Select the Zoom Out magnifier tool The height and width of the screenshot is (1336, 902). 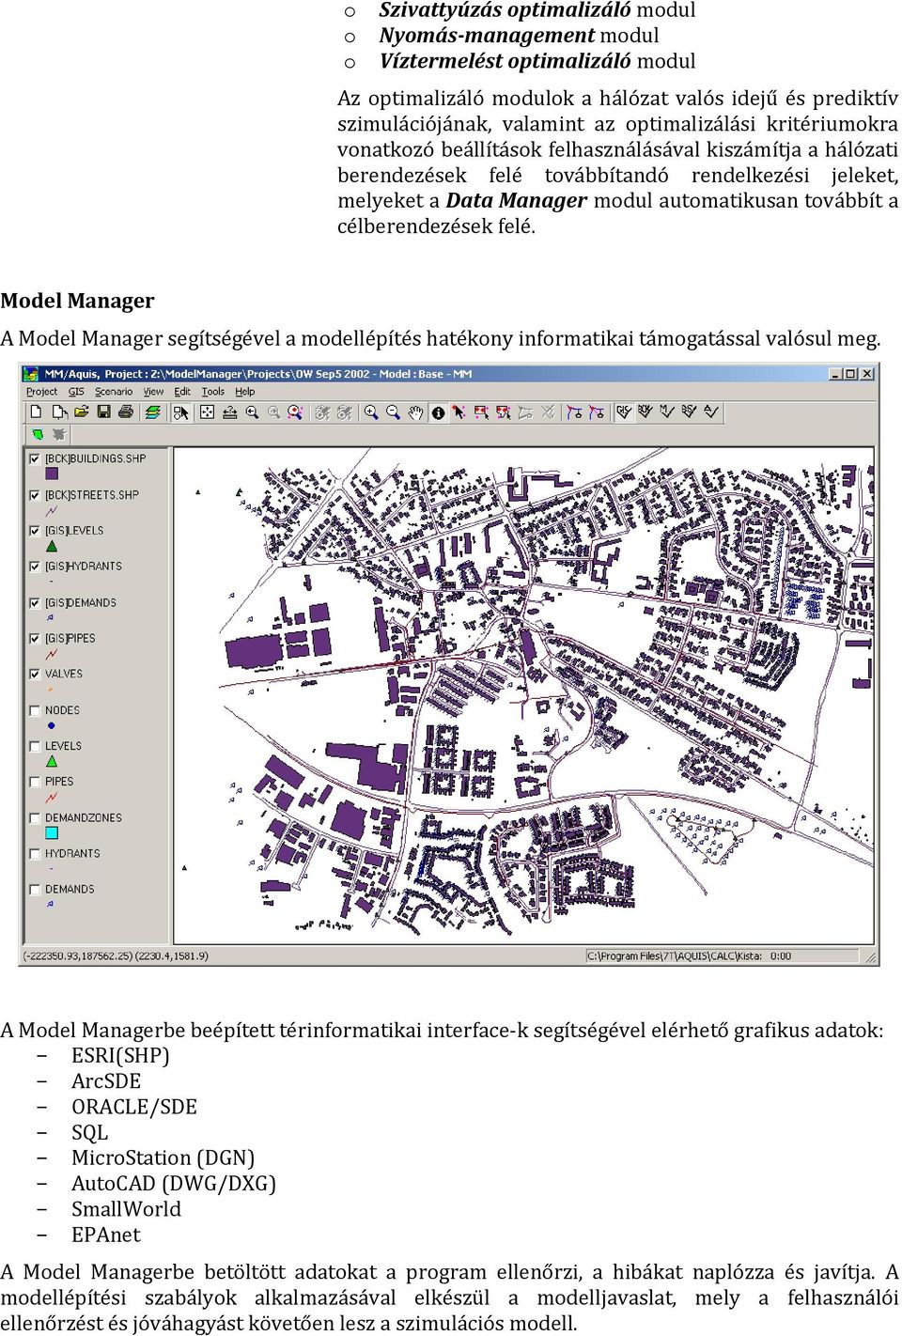coord(393,412)
